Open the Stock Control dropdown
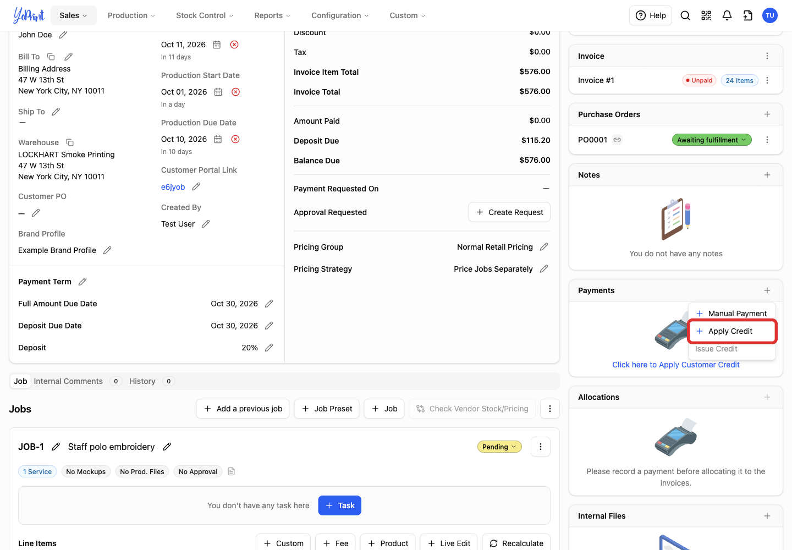 point(205,15)
